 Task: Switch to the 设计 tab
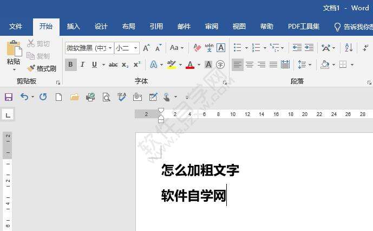pyautogui.click(x=101, y=27)
